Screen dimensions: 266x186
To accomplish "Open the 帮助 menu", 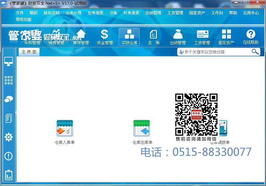I will (x=233, y=13).
